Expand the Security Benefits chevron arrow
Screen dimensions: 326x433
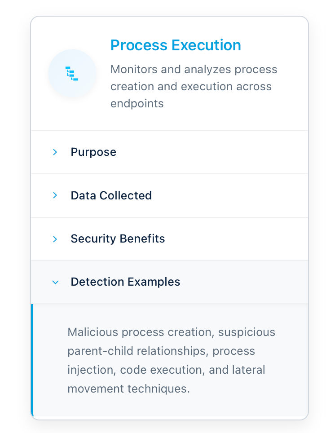coord(55,239)
